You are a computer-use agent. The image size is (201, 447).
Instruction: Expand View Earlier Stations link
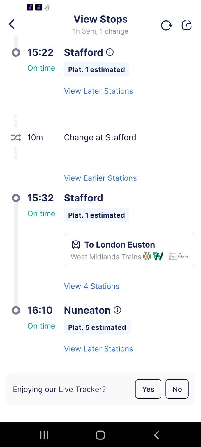pyautogui.click(x=100, y=178)
